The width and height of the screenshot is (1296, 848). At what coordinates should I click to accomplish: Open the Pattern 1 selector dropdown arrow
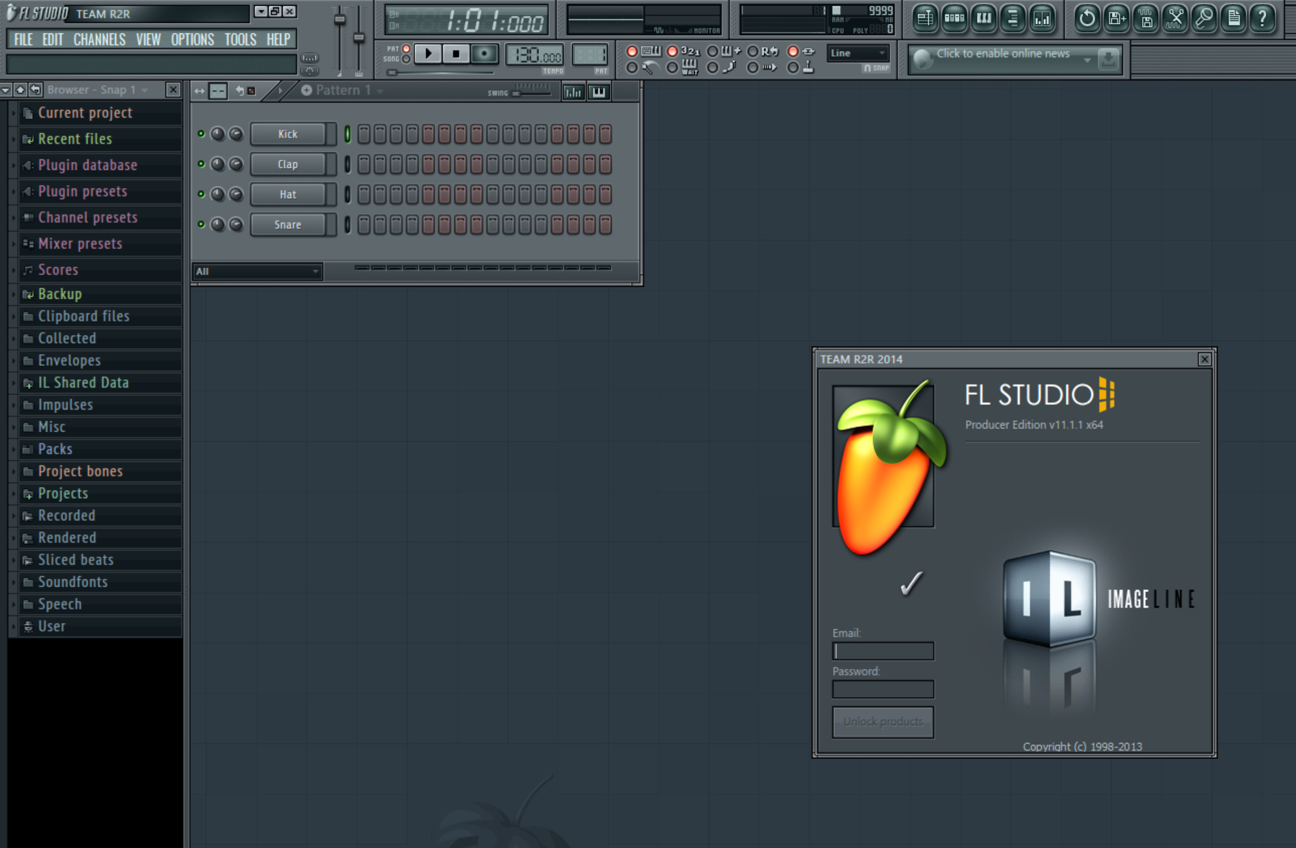[380, 91]
